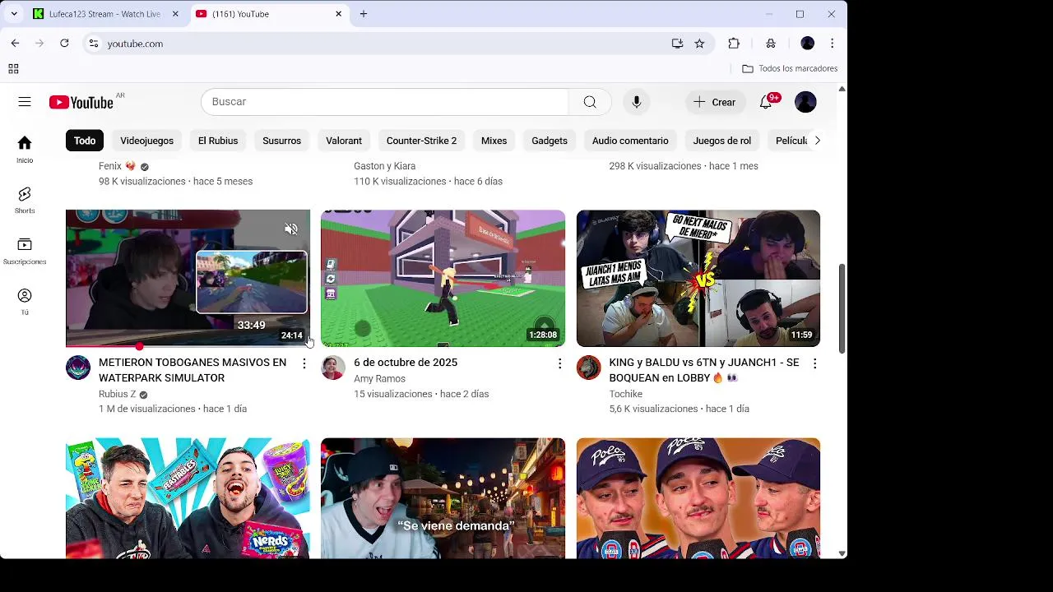This screenshot has width=1053, height=592.
Task: Select the Todo filter chip
Action: pos(85,141)
